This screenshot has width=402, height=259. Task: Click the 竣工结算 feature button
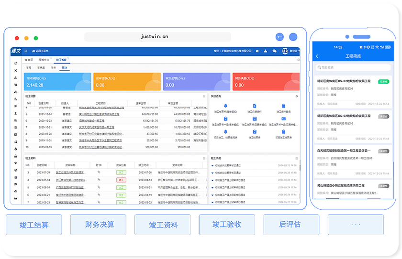pos(33,224)
